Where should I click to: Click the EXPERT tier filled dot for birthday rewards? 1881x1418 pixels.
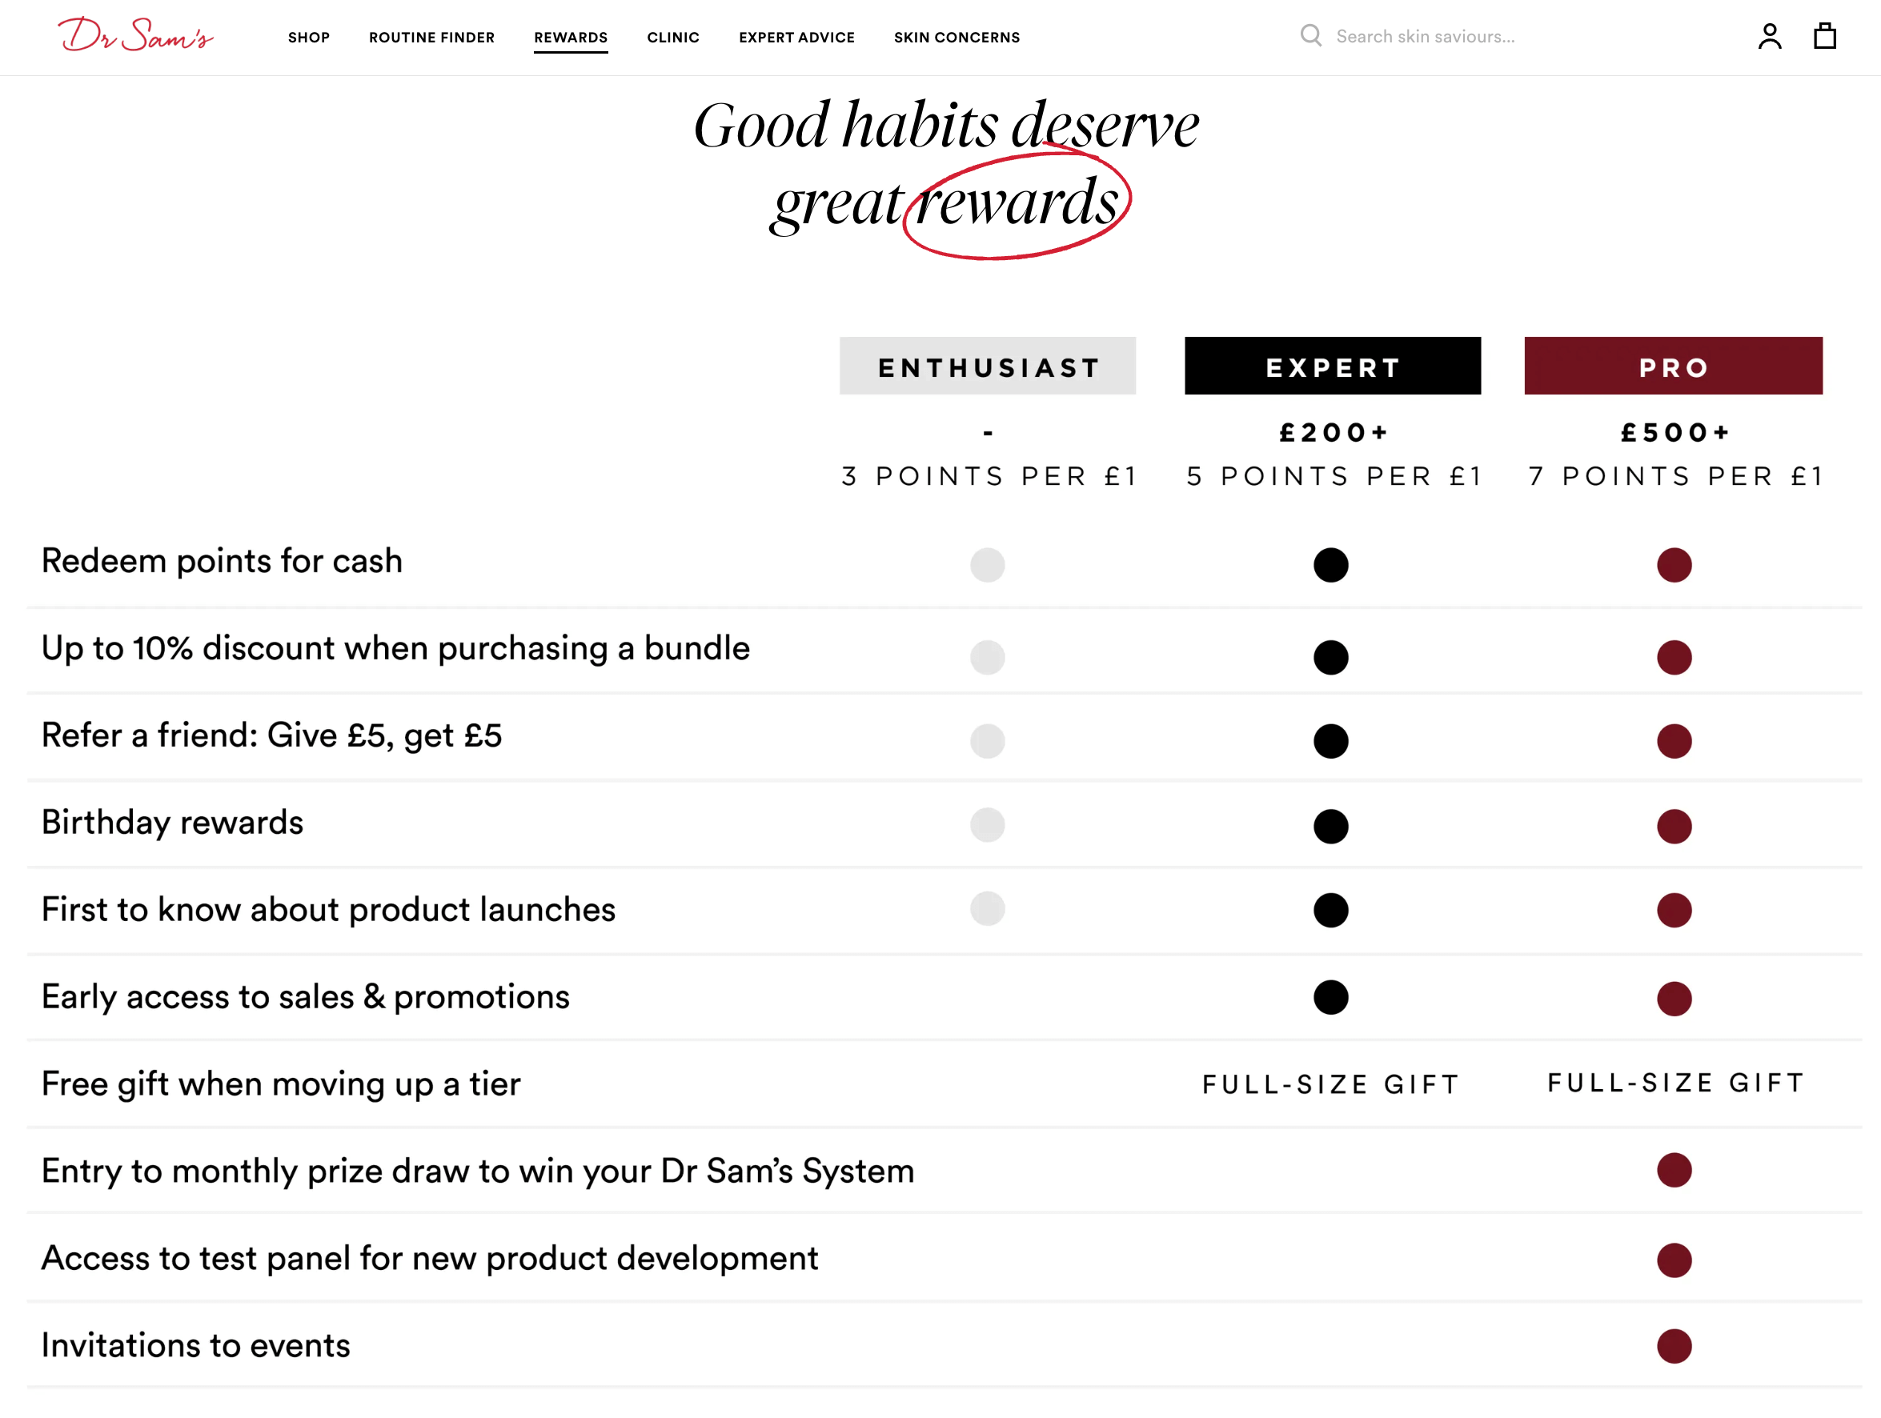[x=1330, y=821]
